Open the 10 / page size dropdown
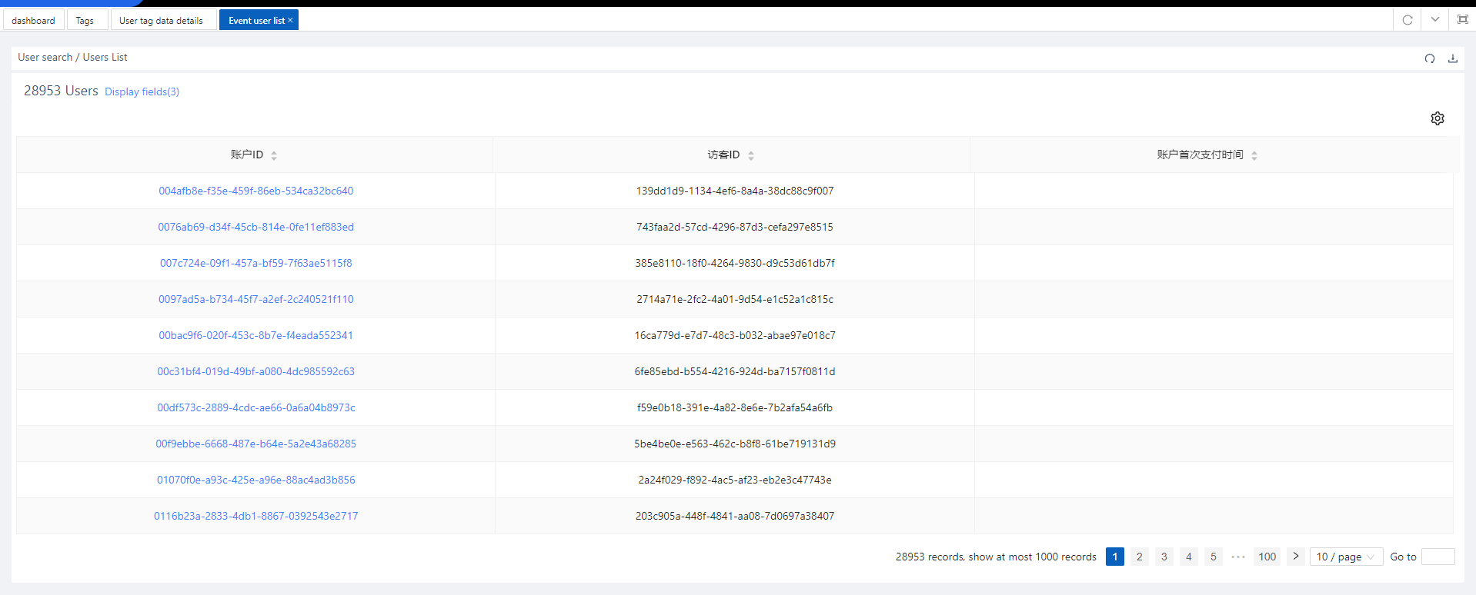The image size is (1476, 595). 1345,557
